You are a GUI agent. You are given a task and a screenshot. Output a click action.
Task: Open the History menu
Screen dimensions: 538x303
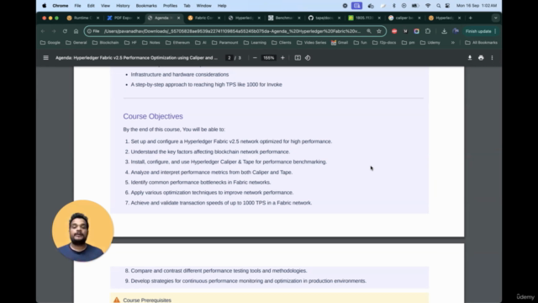tap(123, 6)
